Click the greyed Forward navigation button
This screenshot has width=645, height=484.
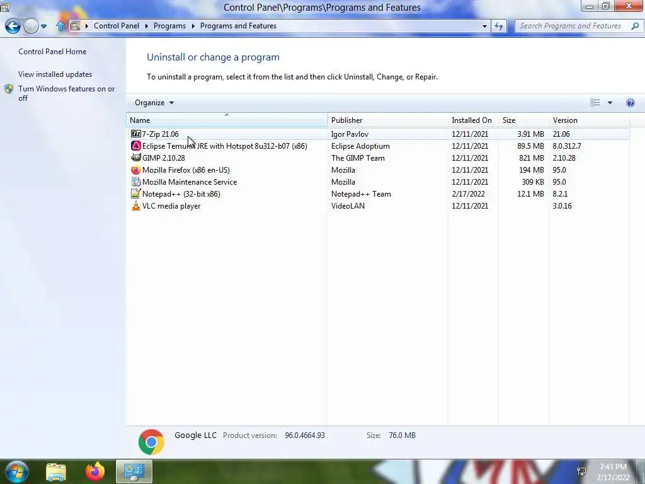tap(31, 26)
